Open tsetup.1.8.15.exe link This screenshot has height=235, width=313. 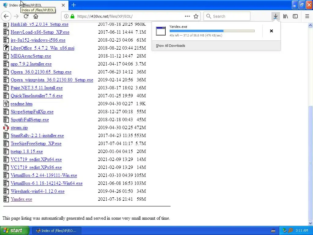coord(27,151)
